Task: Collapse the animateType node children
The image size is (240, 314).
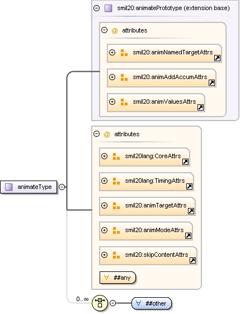Action: (x=62, y=187)
